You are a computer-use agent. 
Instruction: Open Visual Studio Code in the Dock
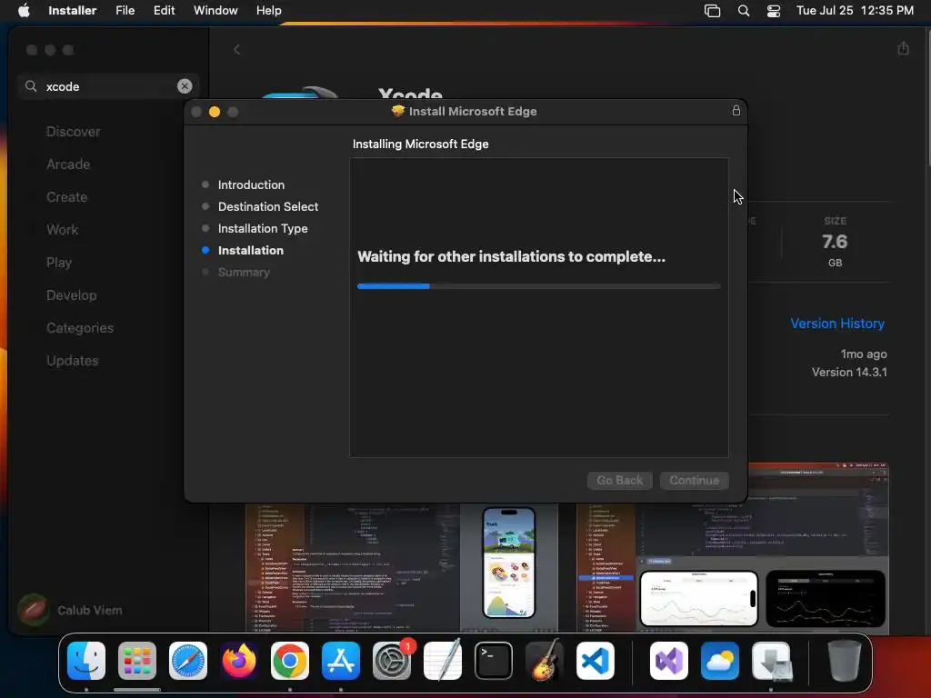[x=596, y=661]
